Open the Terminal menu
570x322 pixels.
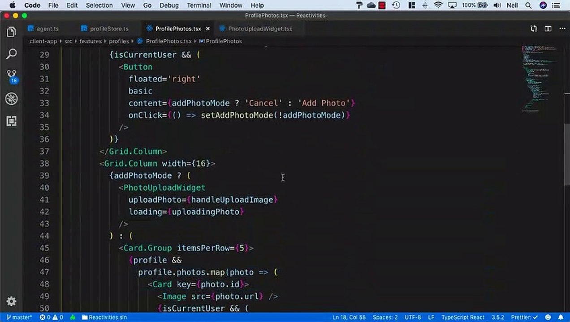coord(199,5)
